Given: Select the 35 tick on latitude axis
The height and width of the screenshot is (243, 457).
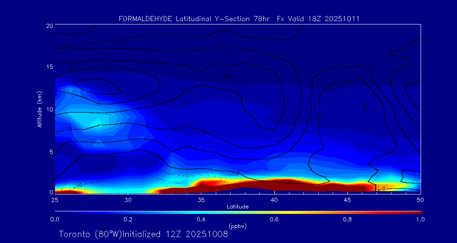Looking at the screenshot, I should coord(201,199).
